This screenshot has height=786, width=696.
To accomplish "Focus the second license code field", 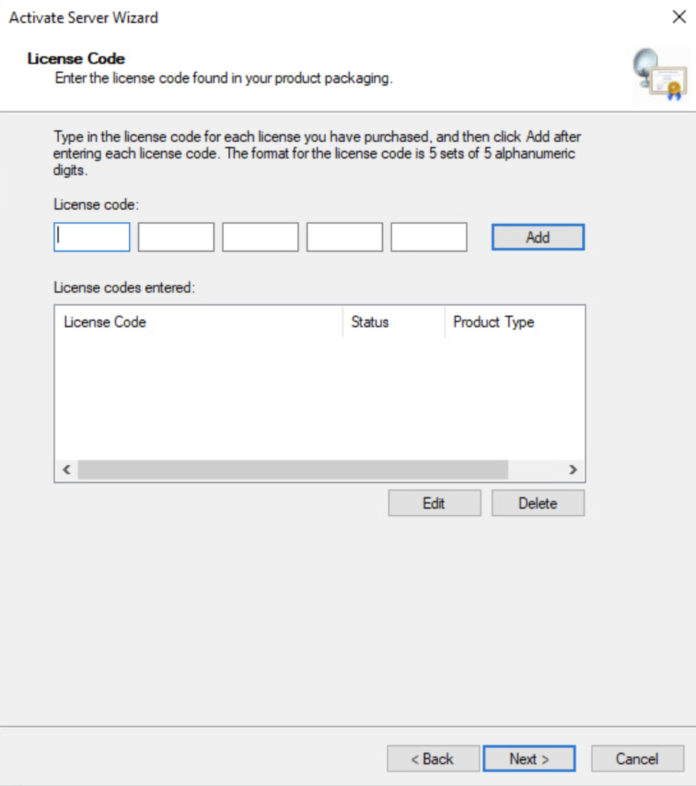I will tap(176, 237).
